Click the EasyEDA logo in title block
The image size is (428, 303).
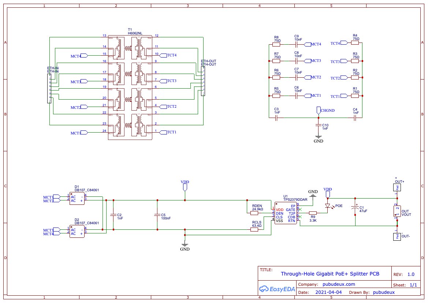277,289
